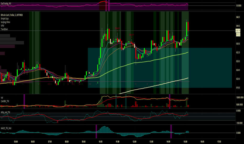Select the Simple Gaps indicator label

pyautogui.click(x=5, y=19)
